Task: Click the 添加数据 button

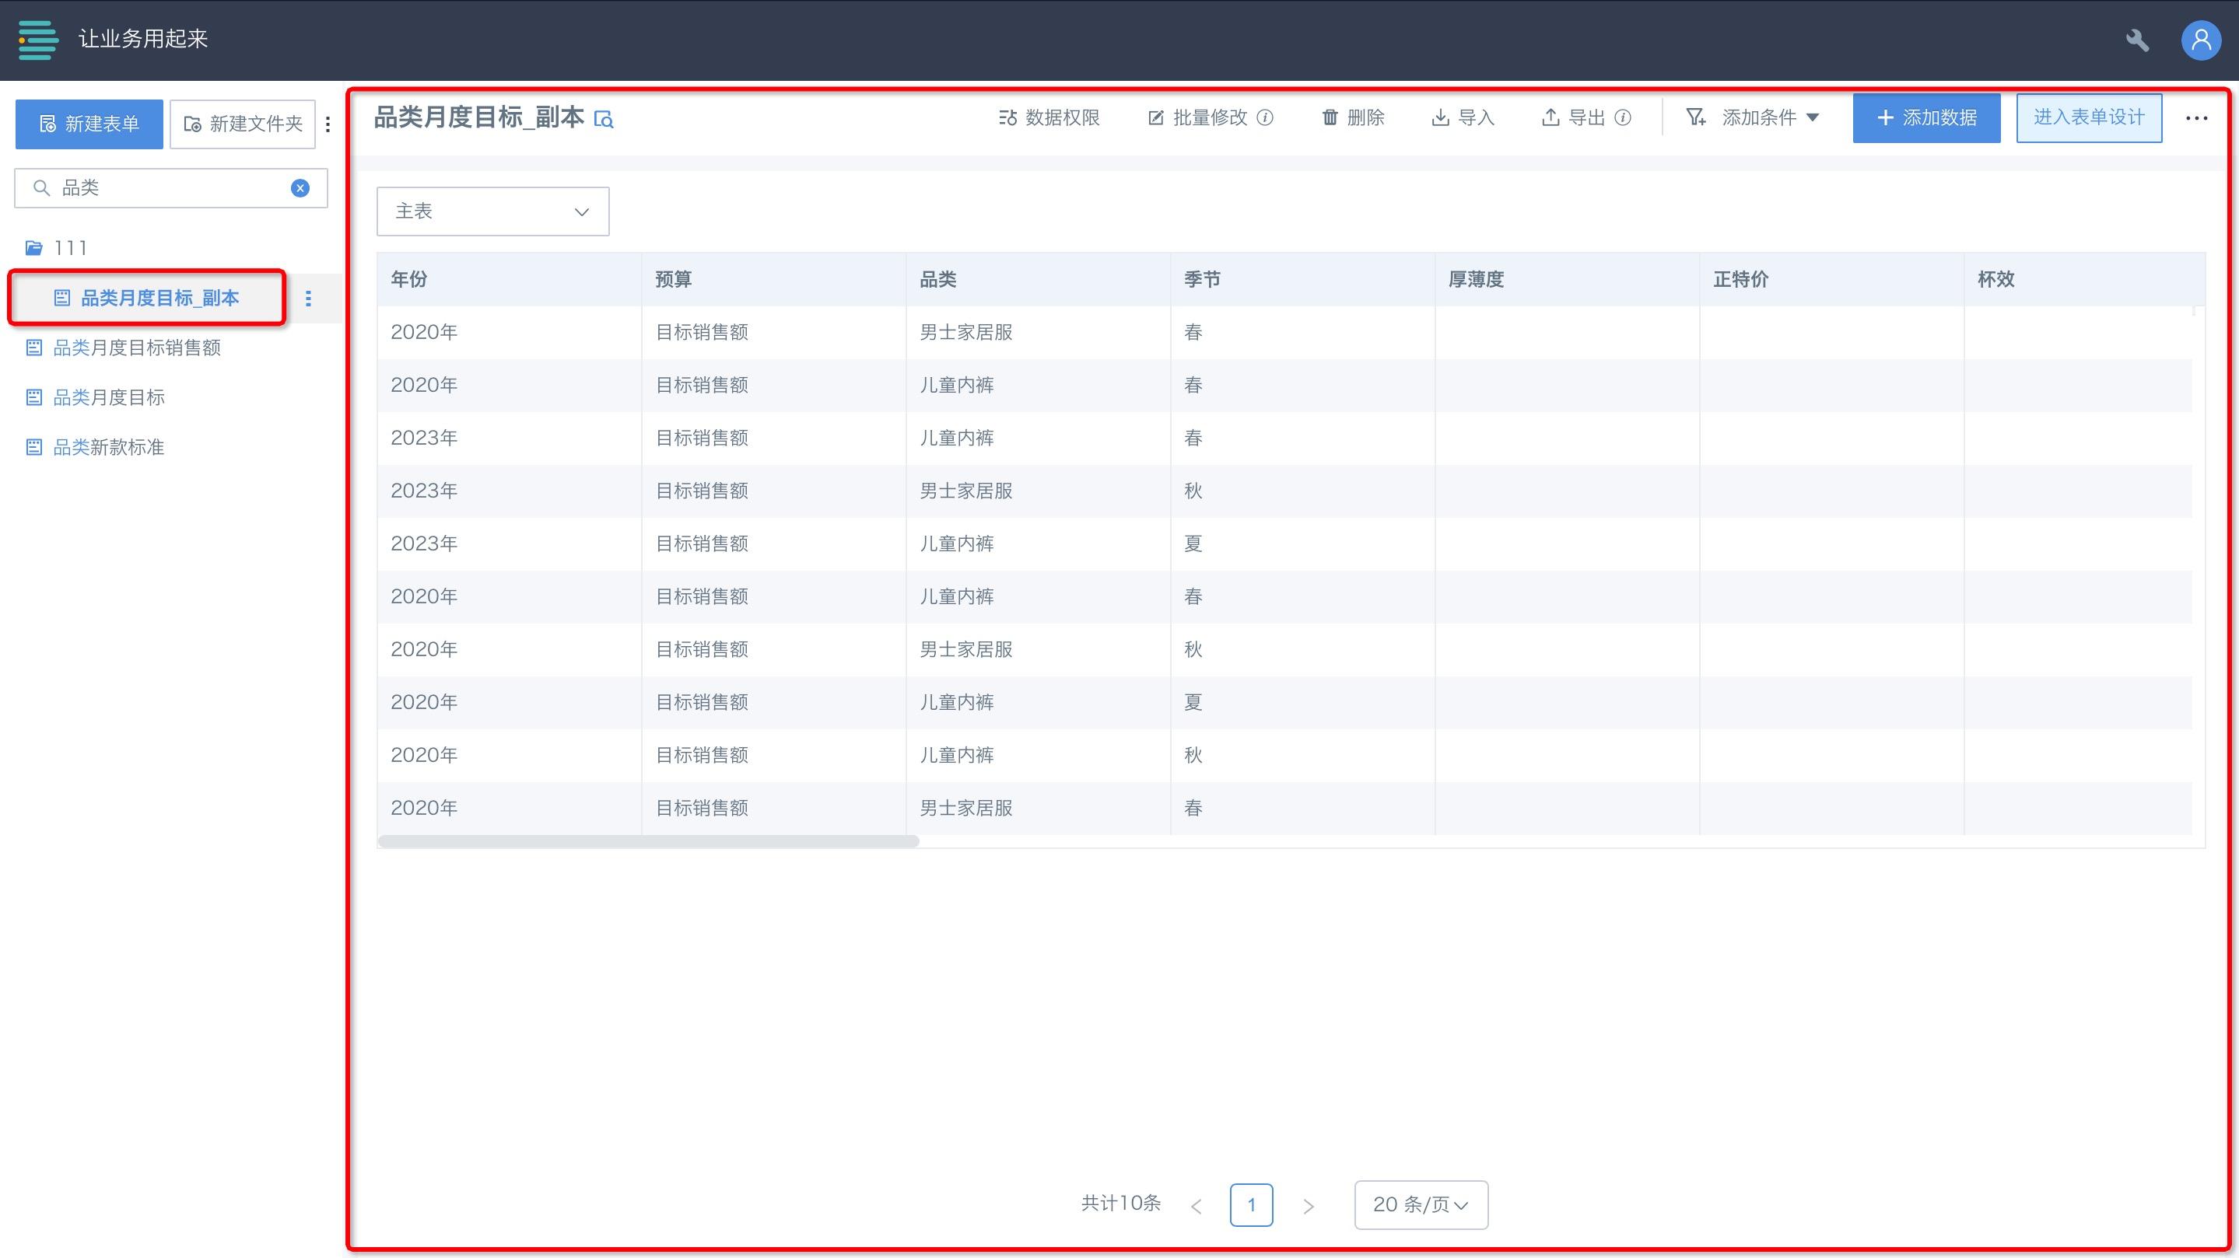Action: [1926, 117]
